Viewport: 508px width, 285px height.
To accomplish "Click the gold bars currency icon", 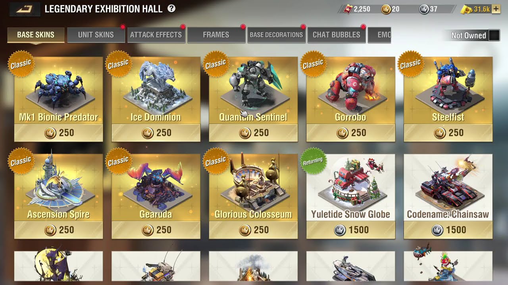I will coord(467,9).
